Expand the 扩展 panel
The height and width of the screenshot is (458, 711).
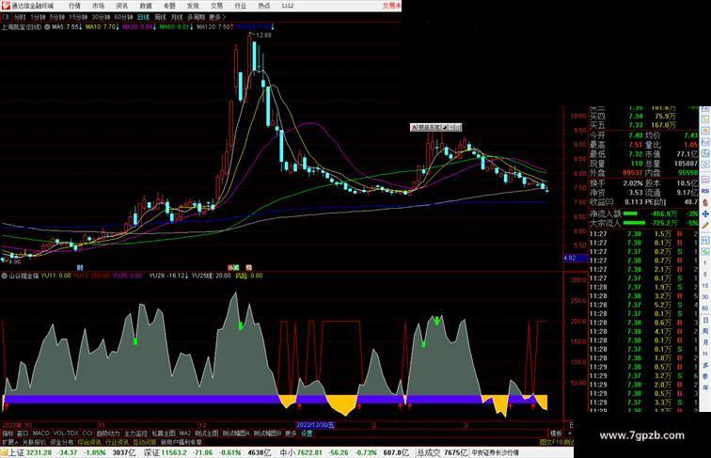[9, 442]
